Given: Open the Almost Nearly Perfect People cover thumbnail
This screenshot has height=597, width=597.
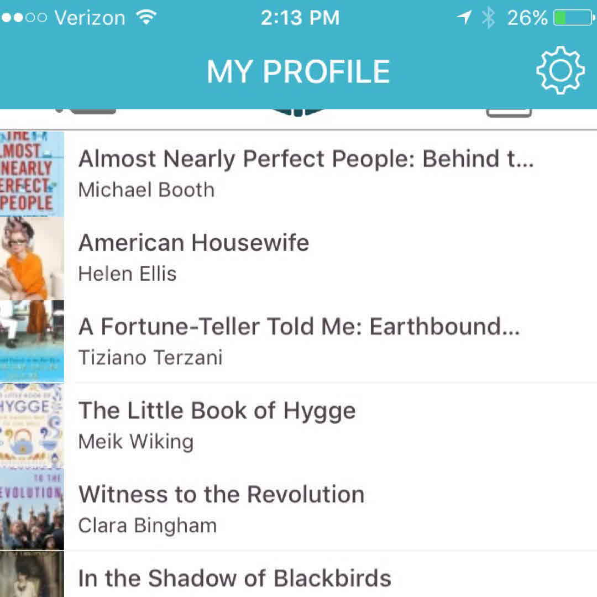Looking at the screenshot, I should pos(32,174).
